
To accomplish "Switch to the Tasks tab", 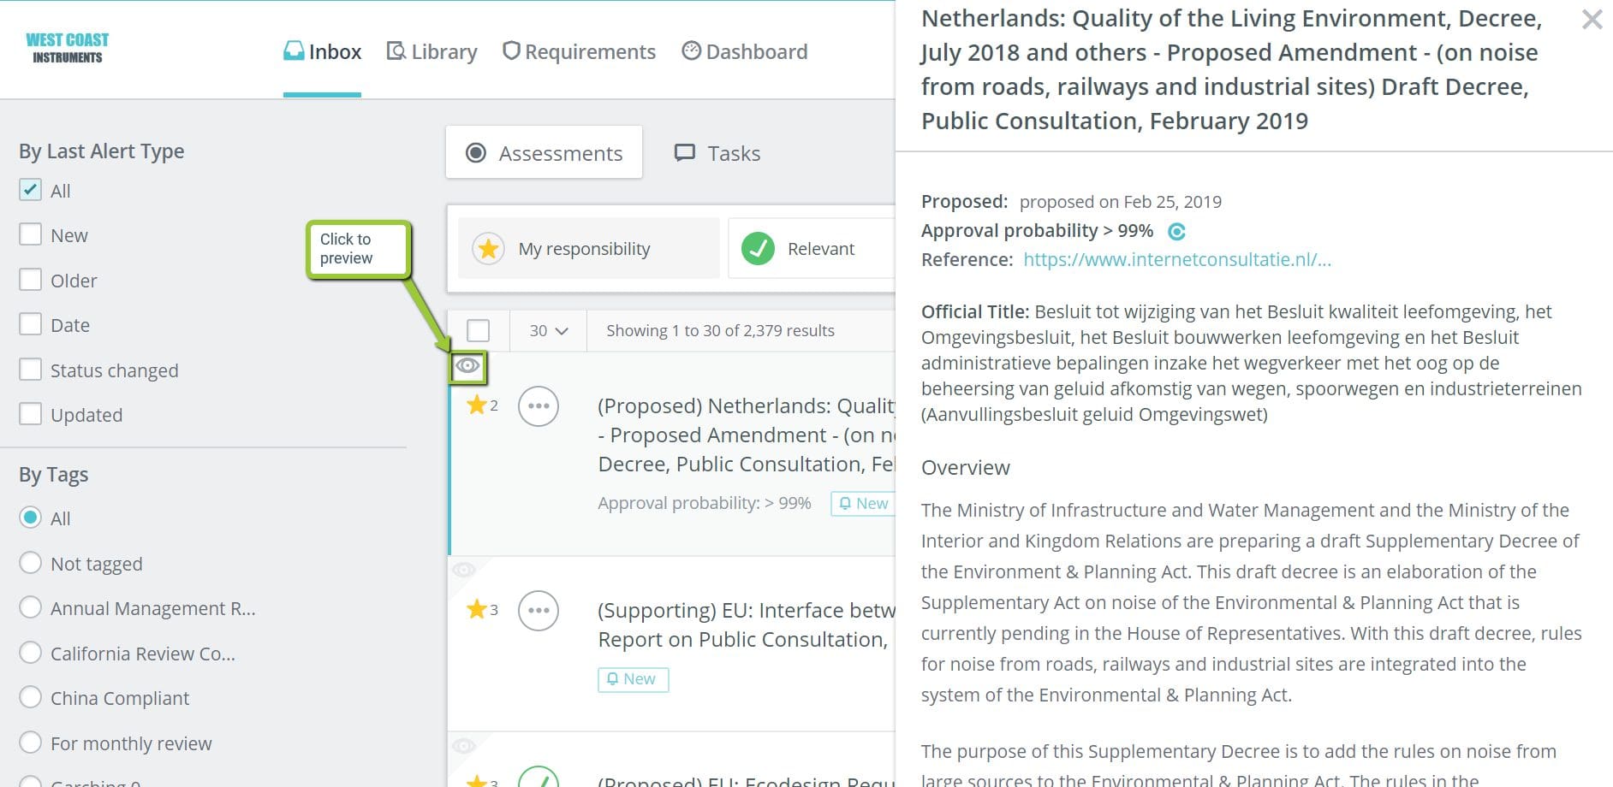I will point(717,153).
